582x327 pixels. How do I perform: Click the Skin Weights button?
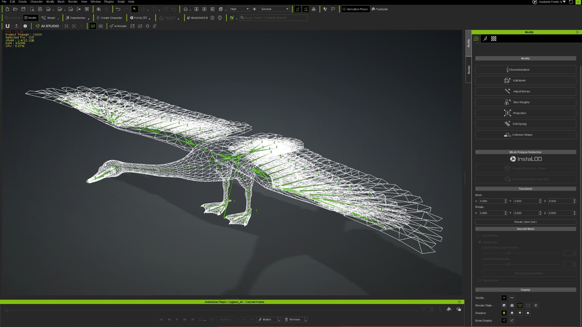click(525, 102)
